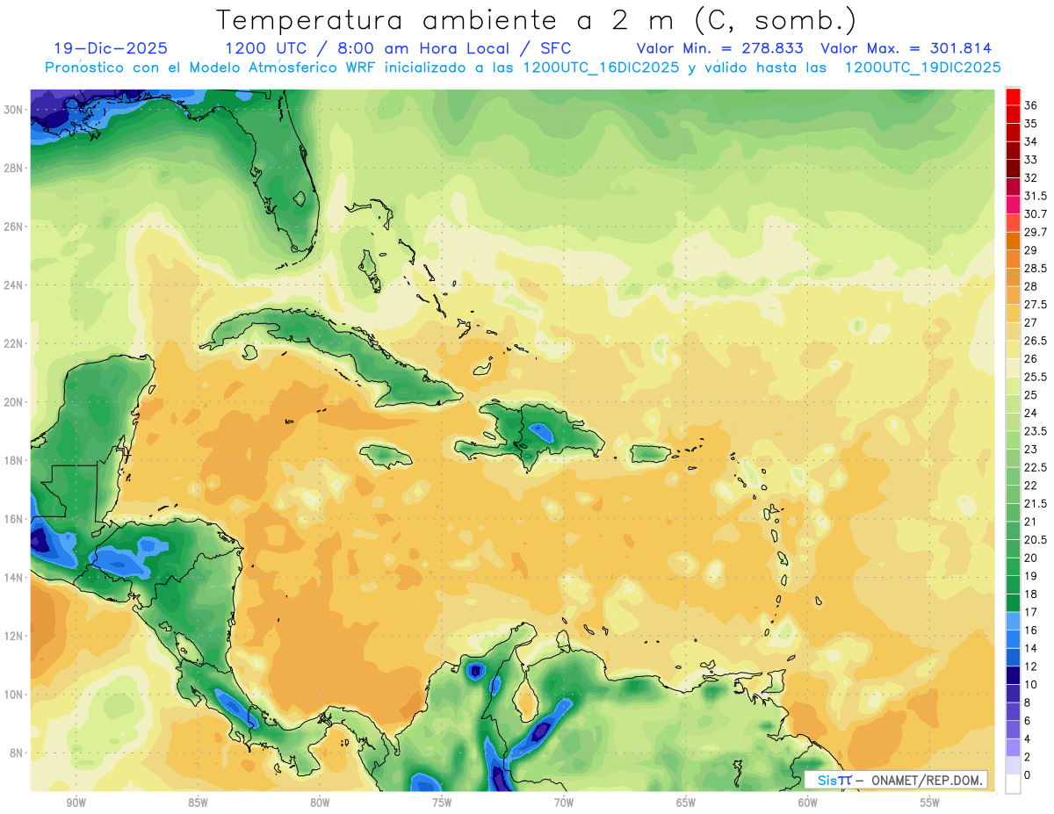This screenshot has width=1054, height=814.
Task: Click colorbar label '33'
Action: click(1031, 160)
